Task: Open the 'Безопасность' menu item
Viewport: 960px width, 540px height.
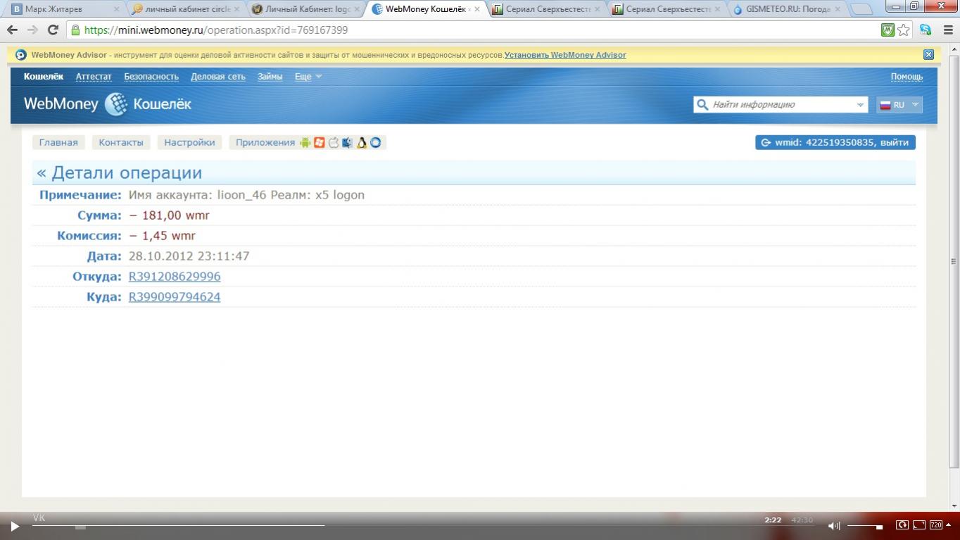Action: [x=151, y=77]
